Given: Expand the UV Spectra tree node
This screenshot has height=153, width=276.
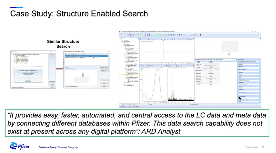Looking at the screenshot, I should [x=123, y=83].
